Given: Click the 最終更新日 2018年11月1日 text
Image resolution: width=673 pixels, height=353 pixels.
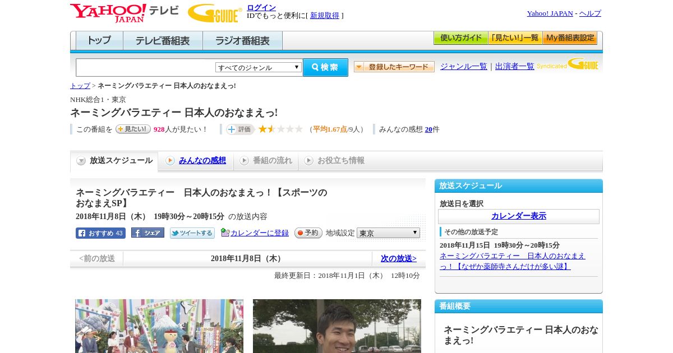Looking at the screenshot, I should [347, 276].
